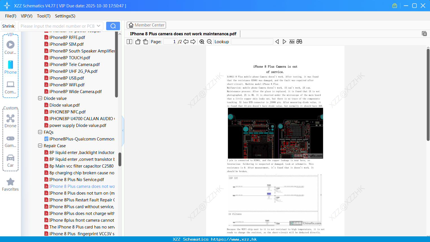This screenshot has height=242, width=430.
Task: Go to the next PDF page arrow
Action: tap(193, 41)
